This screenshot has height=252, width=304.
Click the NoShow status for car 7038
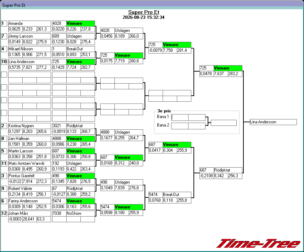coord(80,213)
